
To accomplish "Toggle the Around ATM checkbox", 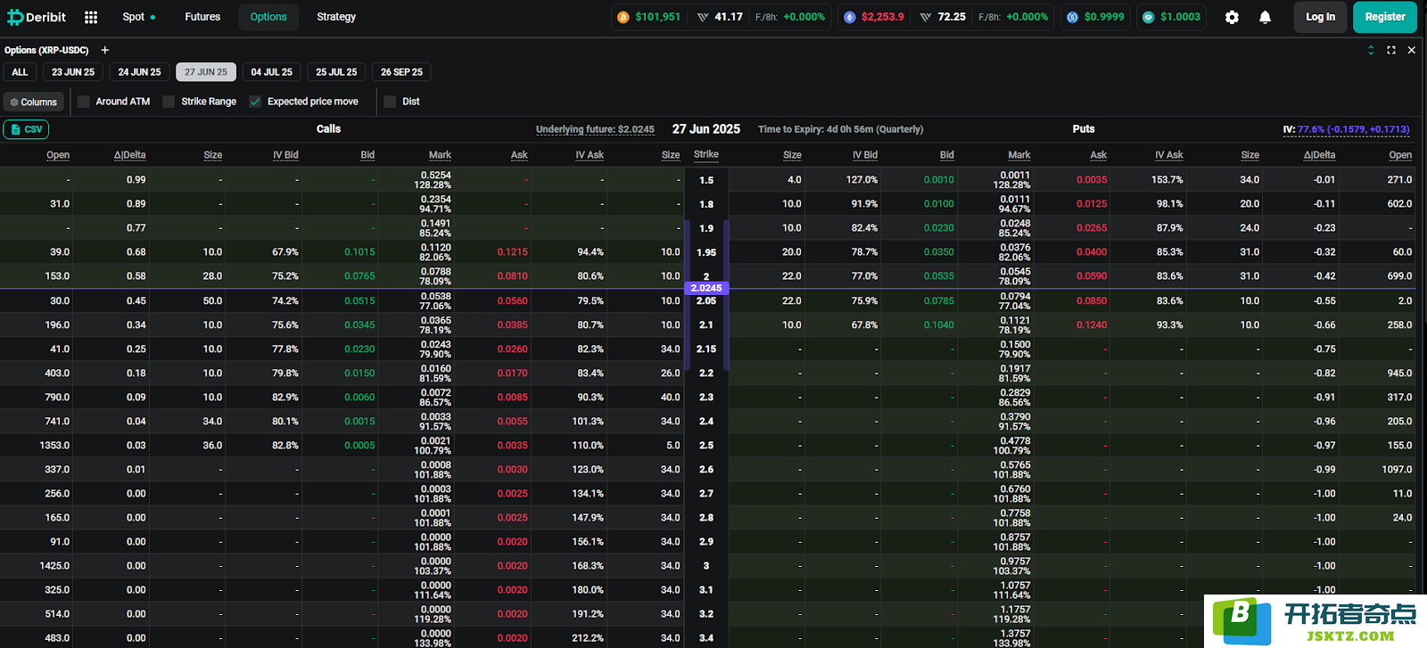I will (x=84, y=102).
